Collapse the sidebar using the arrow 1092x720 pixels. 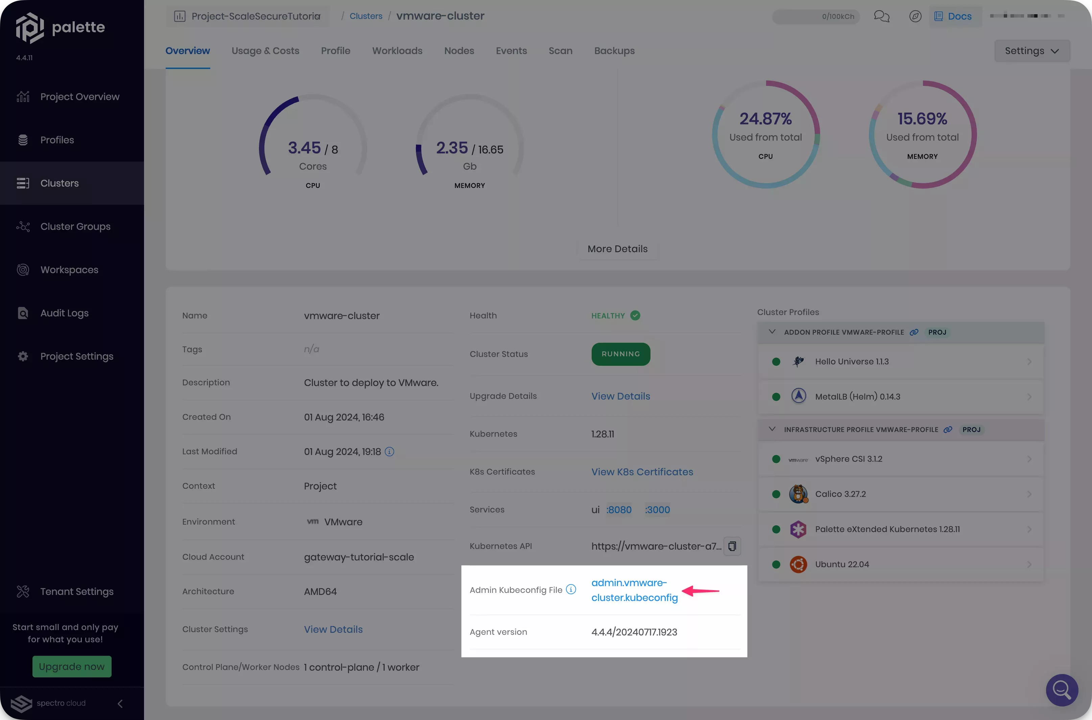pyautogui.click(x=120, y=703)
